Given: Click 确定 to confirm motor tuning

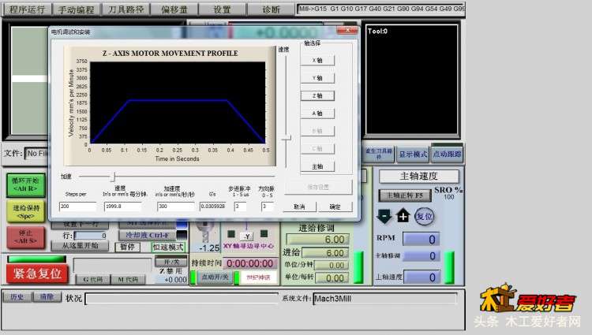Looking at the screenshot, I should (x=335, y=207).
